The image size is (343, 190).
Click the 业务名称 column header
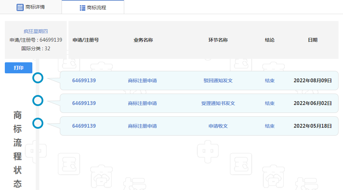pos(143,40)
